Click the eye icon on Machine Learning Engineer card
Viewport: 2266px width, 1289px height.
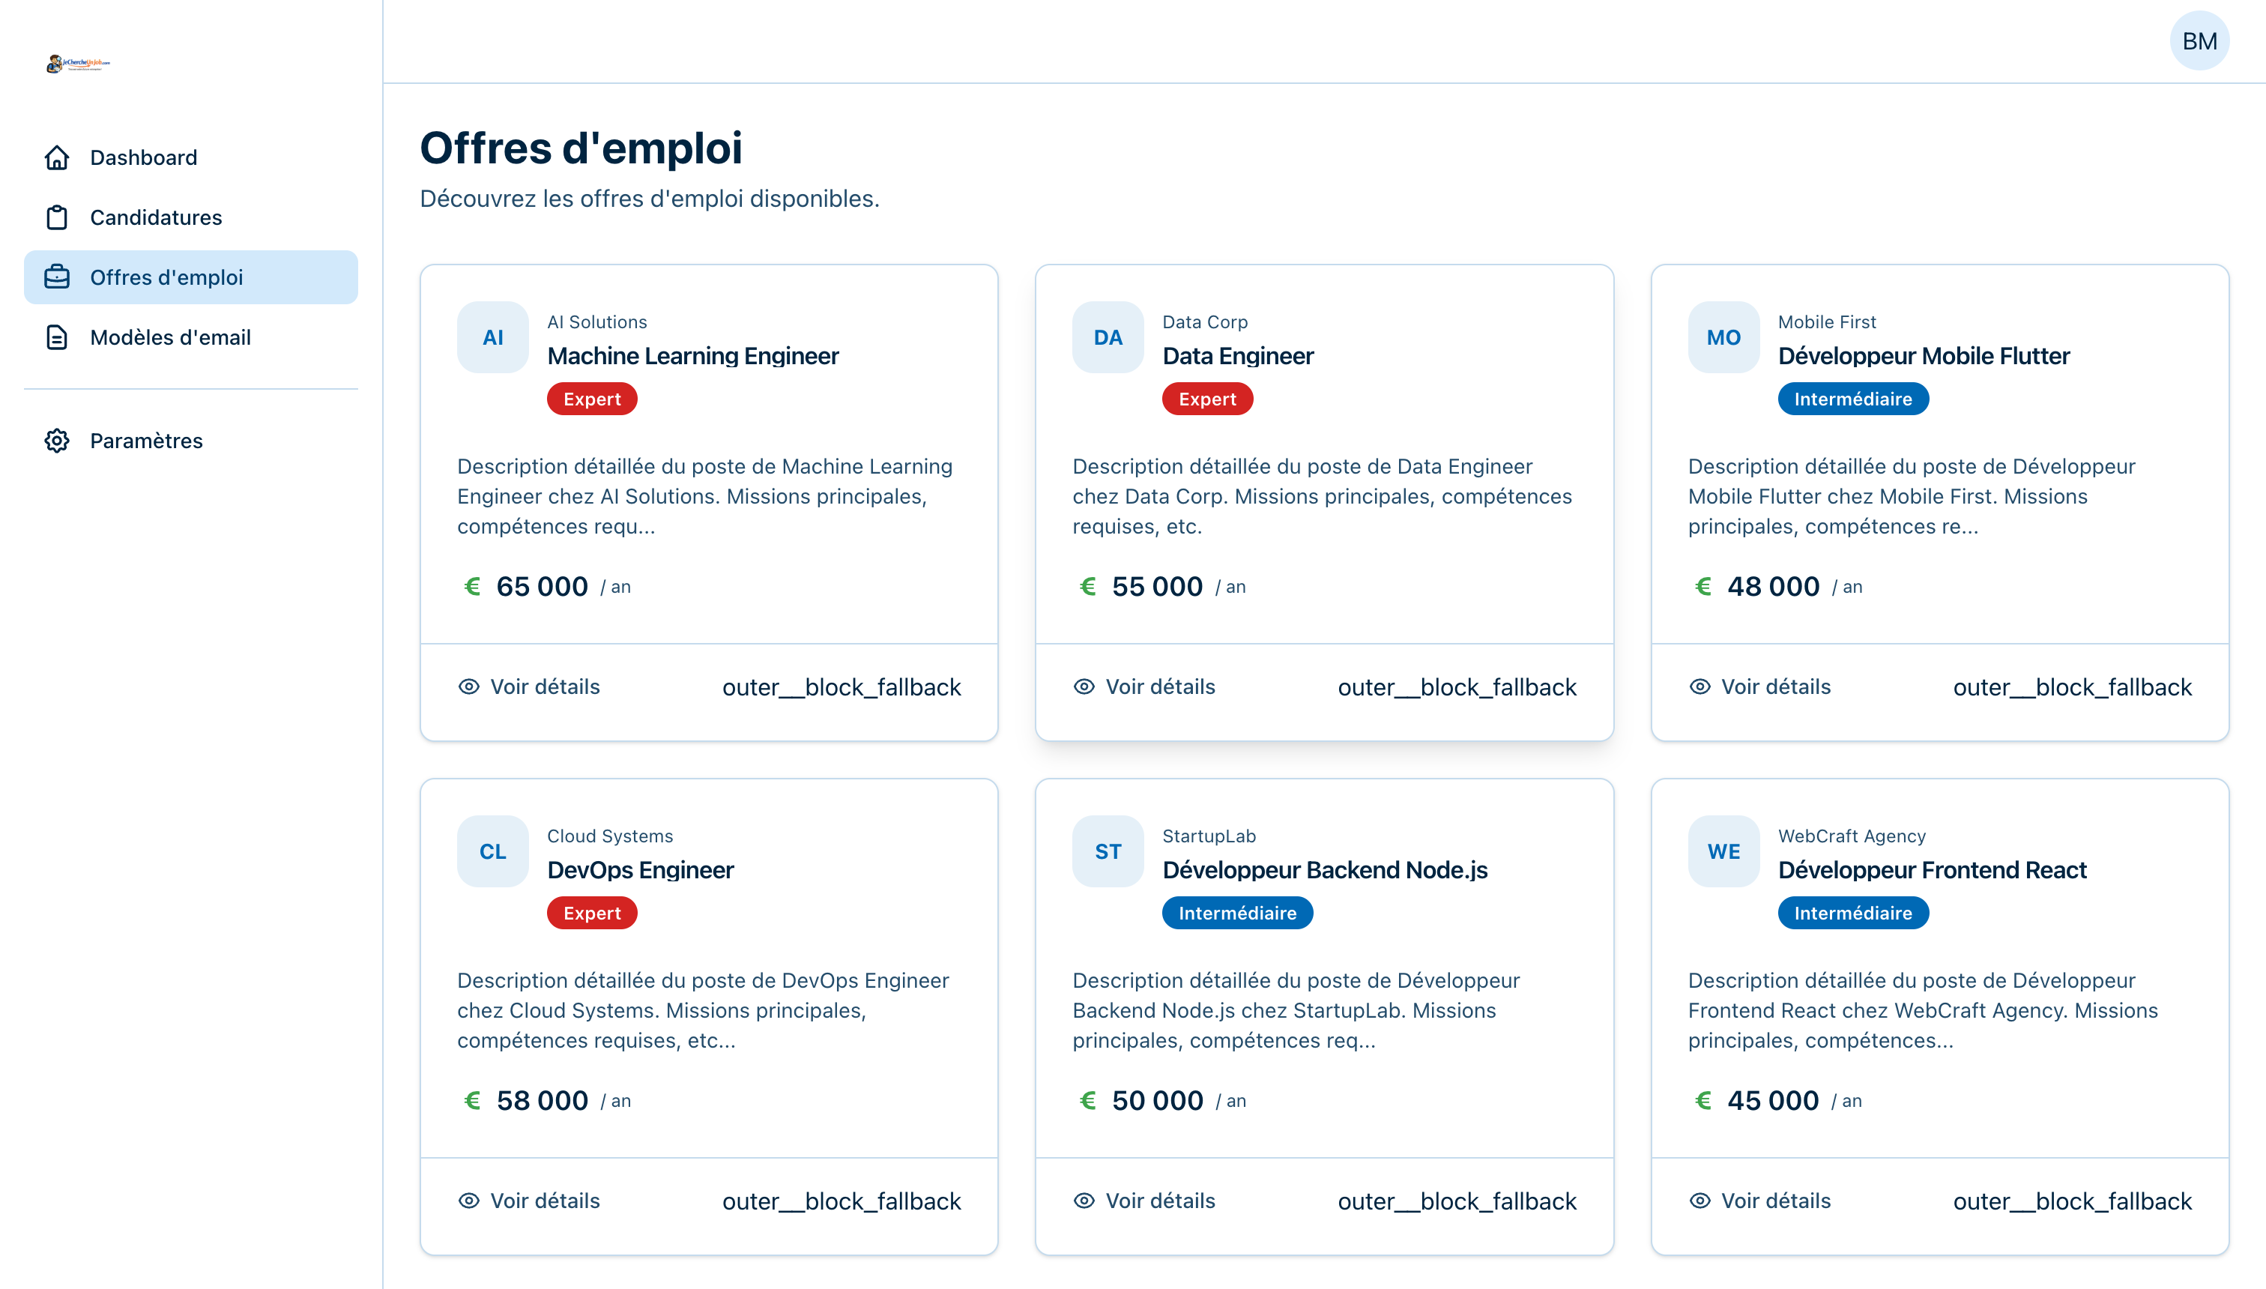click(468, 686)
